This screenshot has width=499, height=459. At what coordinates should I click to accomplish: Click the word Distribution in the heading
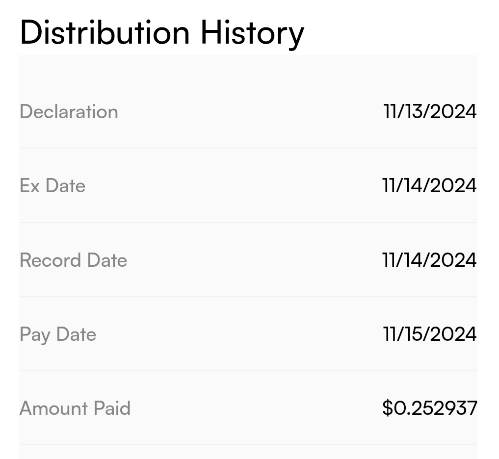point(105,32)
